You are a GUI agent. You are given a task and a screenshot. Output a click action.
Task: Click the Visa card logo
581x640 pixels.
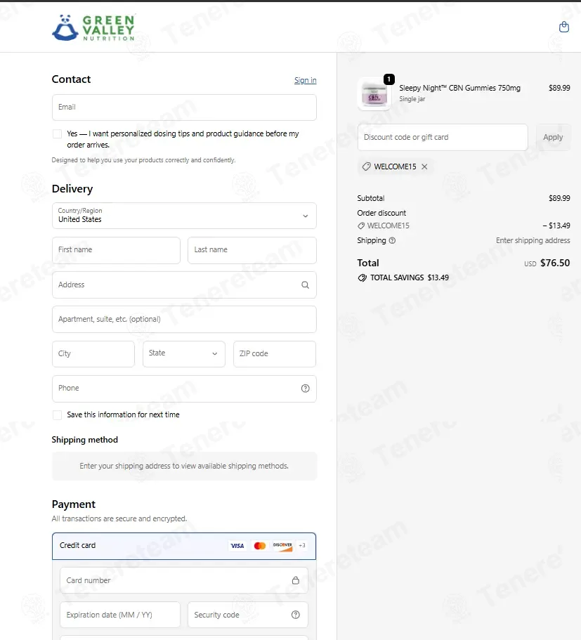(x=237, y=546)
